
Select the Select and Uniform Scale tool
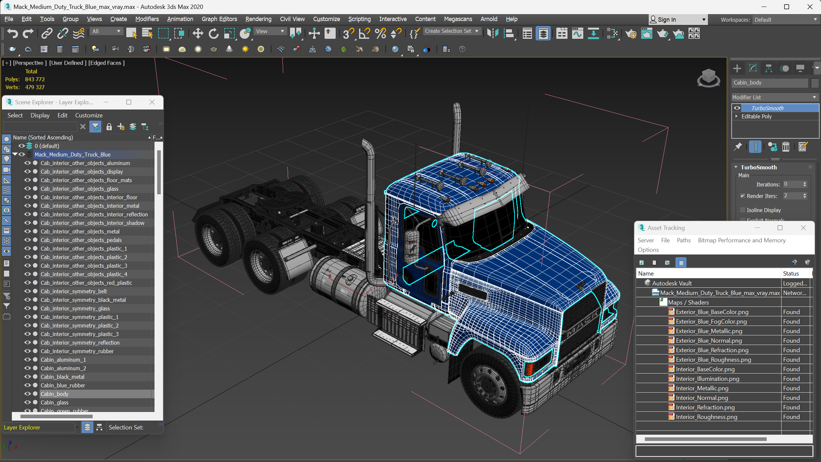[229, 33]
